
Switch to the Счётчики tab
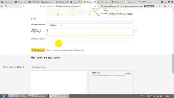pyautogui.click(x=104, y=2)
